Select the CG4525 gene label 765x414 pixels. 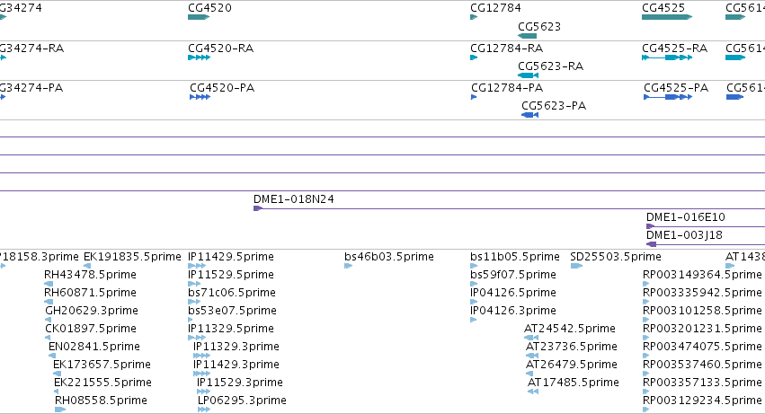pos(663,8)
